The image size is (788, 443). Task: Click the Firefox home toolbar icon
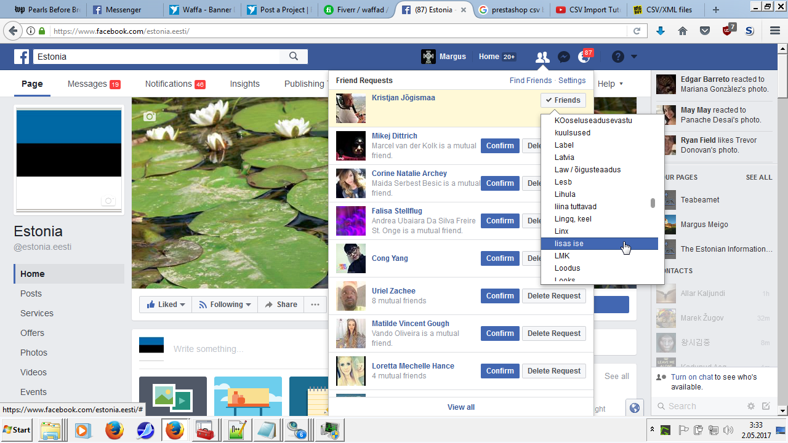click(x=683, y=31)
